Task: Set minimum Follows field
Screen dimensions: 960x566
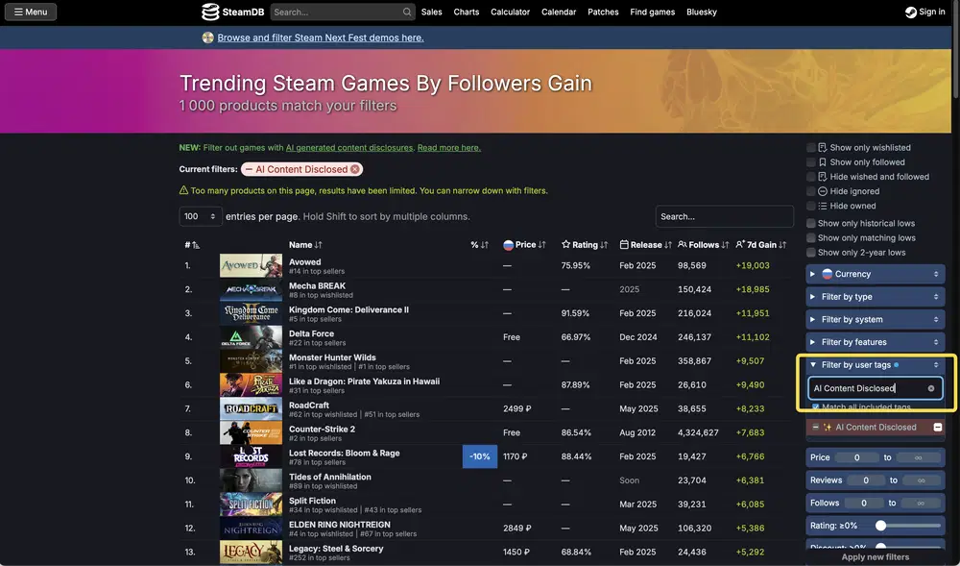Action: click(864, 503)
